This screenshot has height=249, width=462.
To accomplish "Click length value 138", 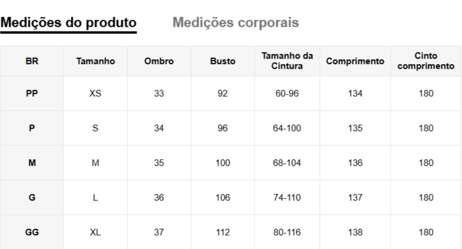I will click(x=355, y=232).
